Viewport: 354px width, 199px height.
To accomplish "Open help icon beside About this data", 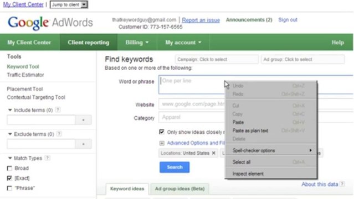I will pyautogui.click(x=342, y=184).
